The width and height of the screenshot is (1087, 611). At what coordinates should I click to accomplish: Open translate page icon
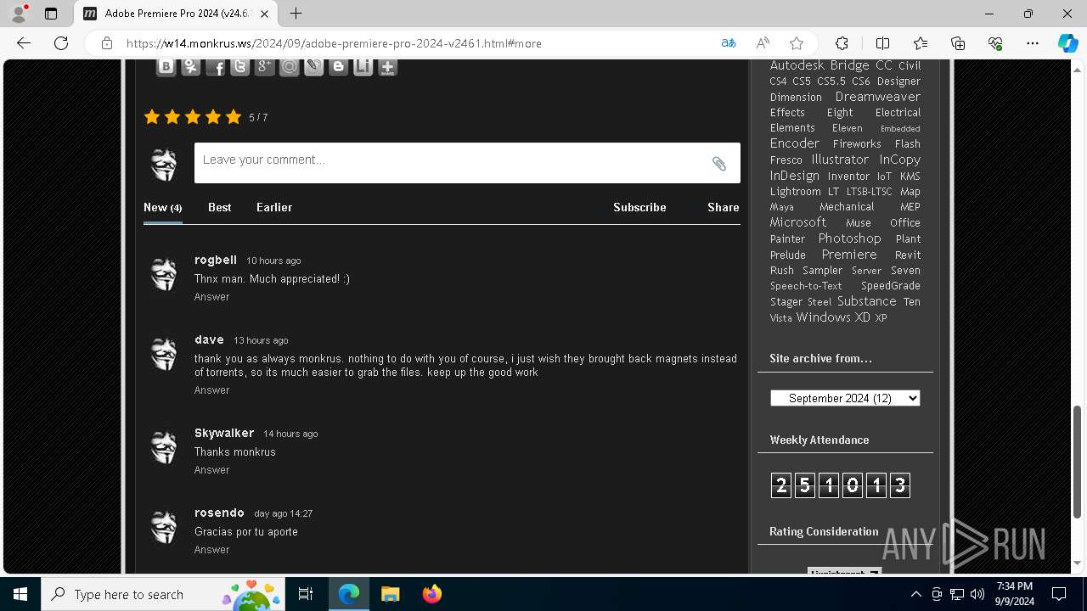(729, 43)
